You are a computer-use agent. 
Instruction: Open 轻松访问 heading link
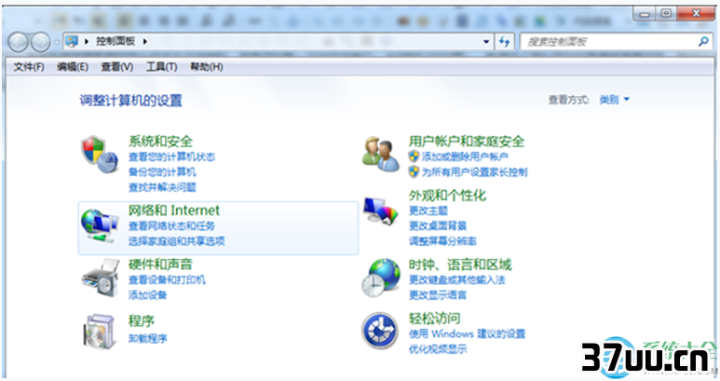434,318
